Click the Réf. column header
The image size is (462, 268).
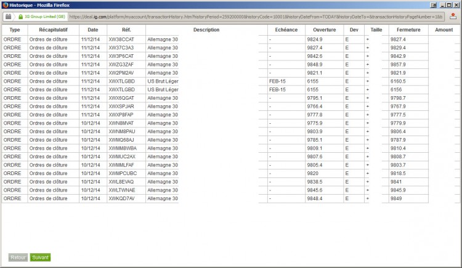click(x=126, y=30)
